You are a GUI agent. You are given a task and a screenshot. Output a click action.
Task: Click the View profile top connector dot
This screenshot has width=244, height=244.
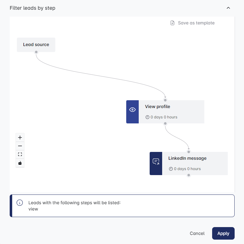[x=165, y=100]
